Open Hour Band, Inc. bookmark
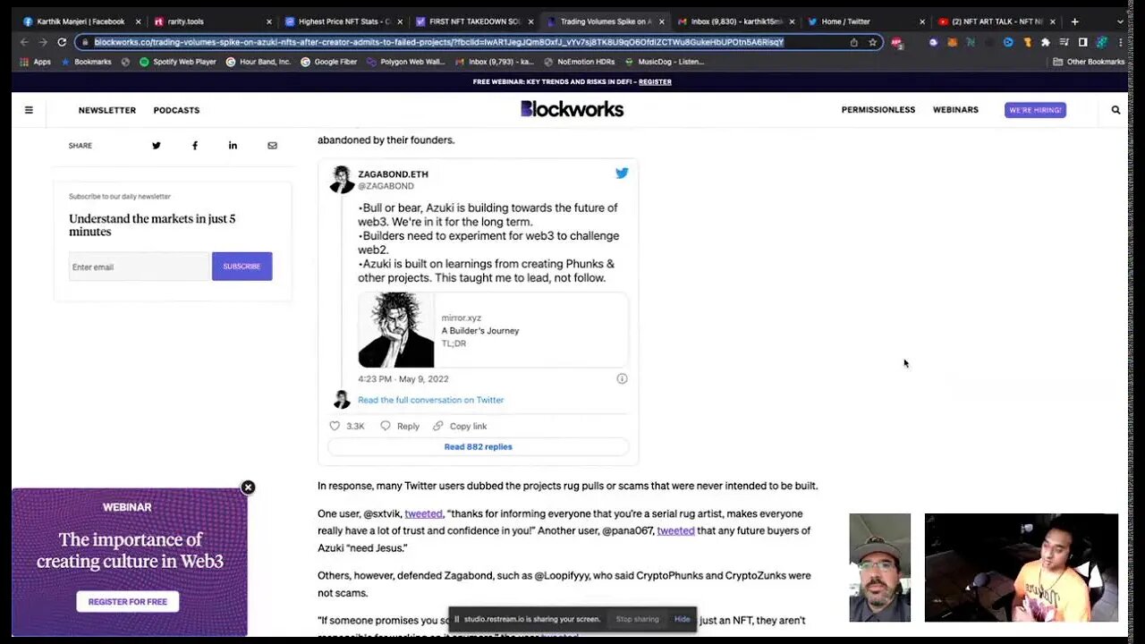This screenshot has height=644, width=1145. pos(258,62)
